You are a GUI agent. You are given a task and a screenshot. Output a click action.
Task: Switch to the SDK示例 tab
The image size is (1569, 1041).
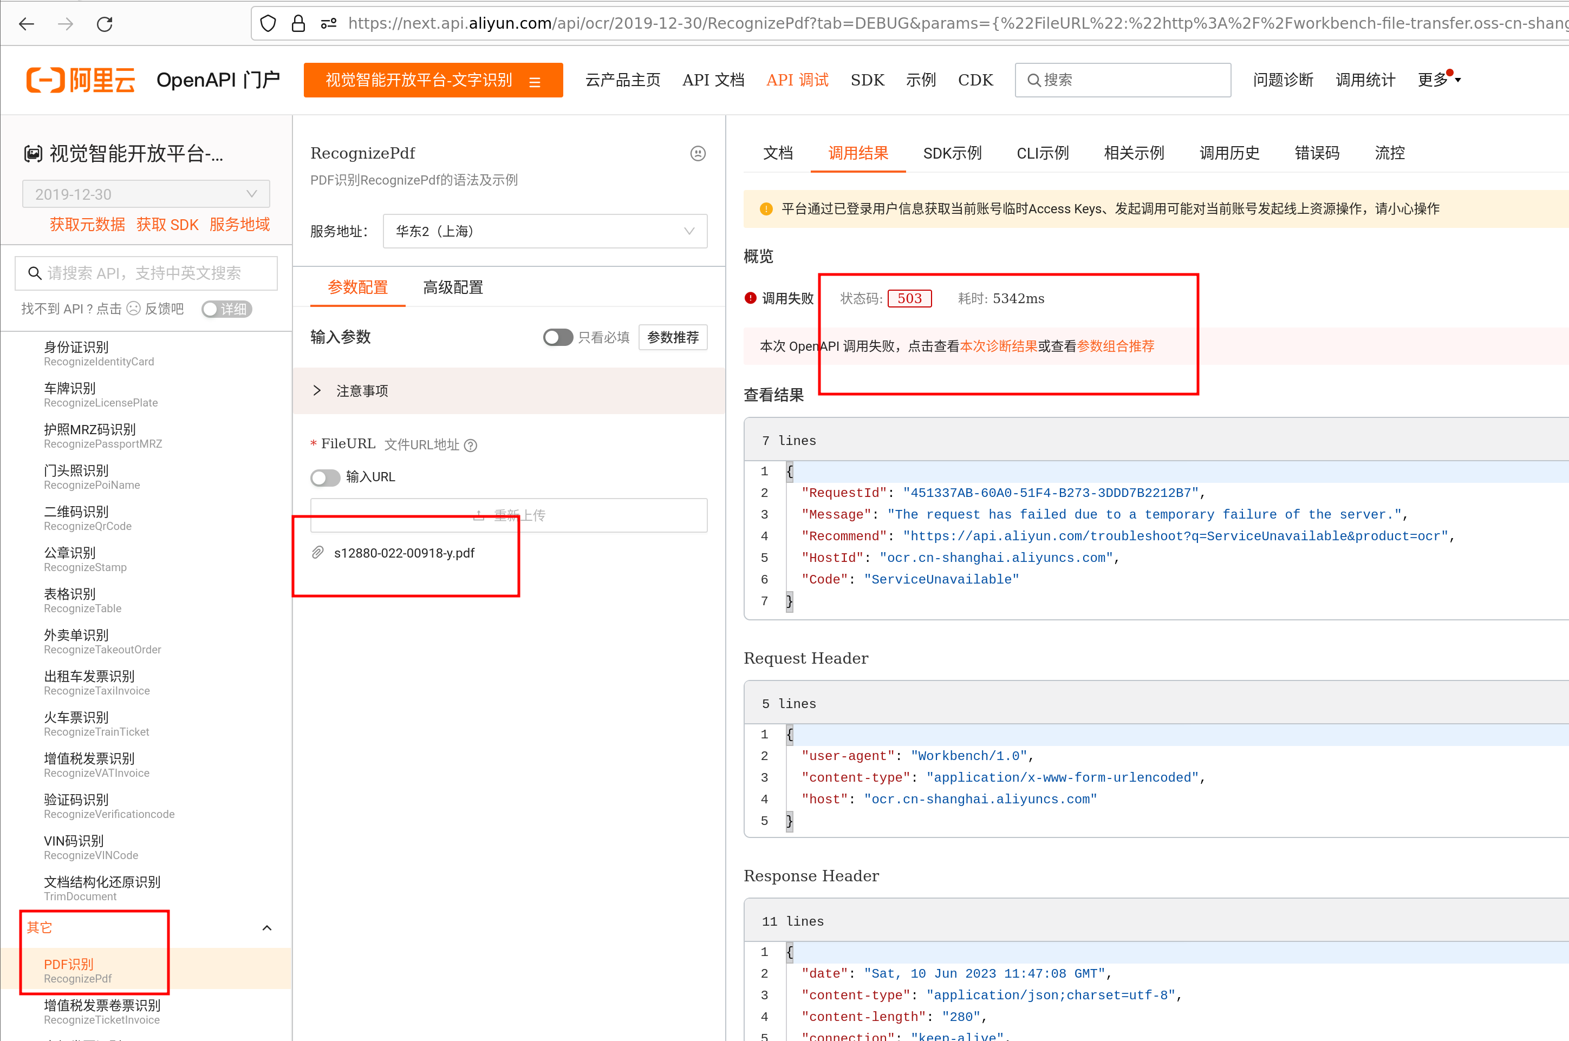(x=952, y=153)
